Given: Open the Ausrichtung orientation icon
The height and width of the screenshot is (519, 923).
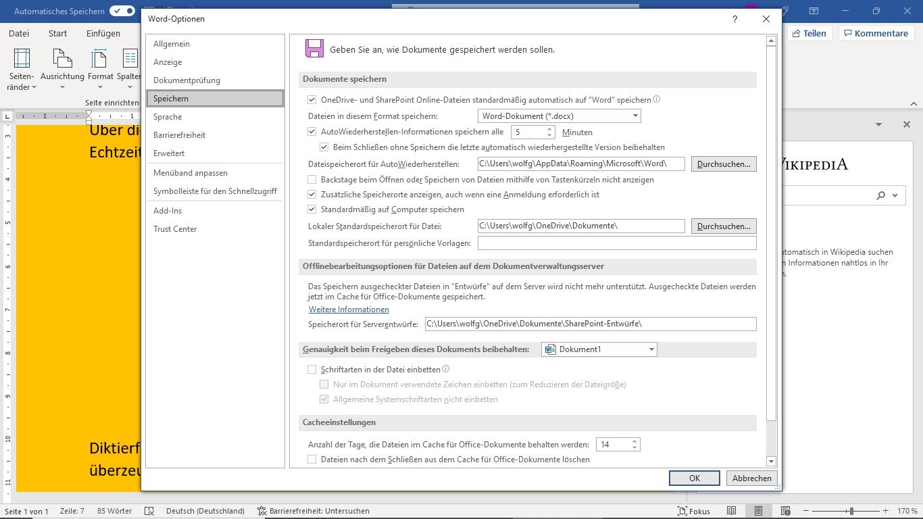Looking at the screenshot, I should click(62, 59).
